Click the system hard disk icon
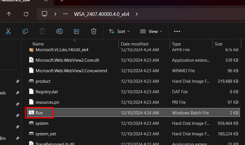 tap(31, 123)
